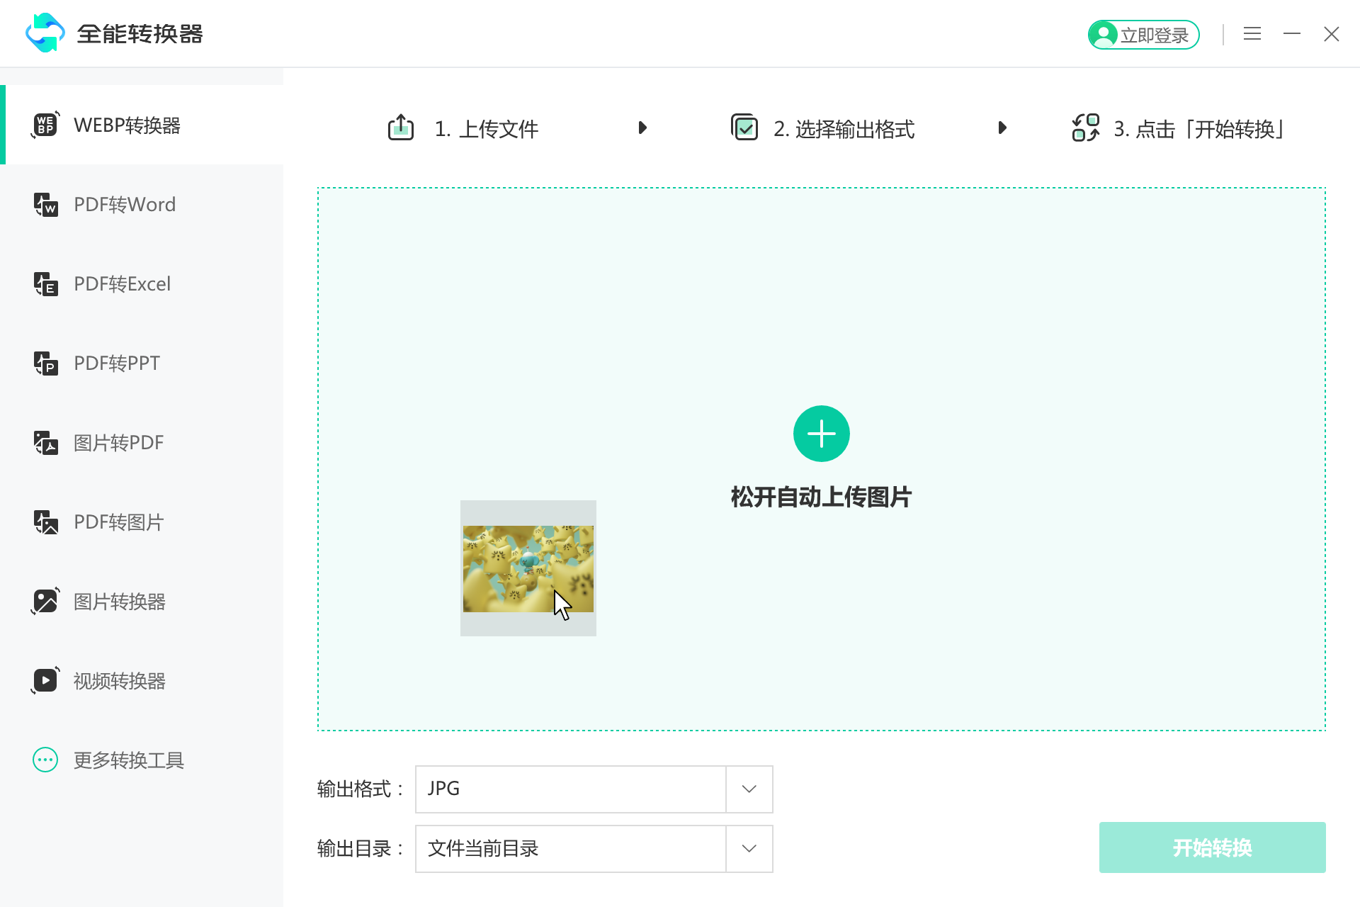Expand the 输出格式 dropdown showing JPG

click(748, 789)
